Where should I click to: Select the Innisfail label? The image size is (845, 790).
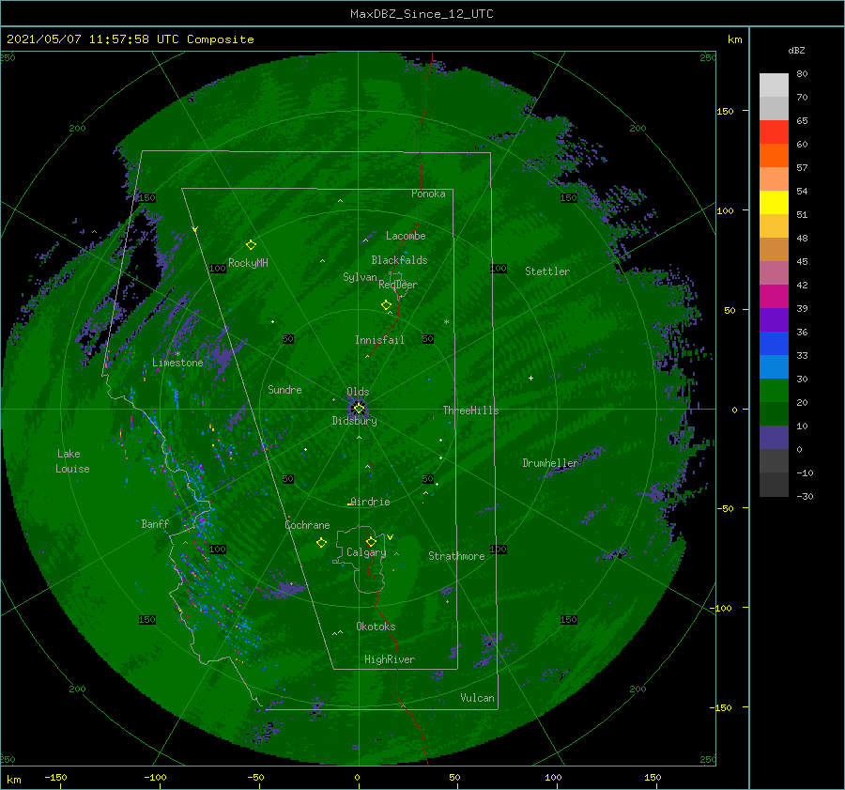[379, 340]
